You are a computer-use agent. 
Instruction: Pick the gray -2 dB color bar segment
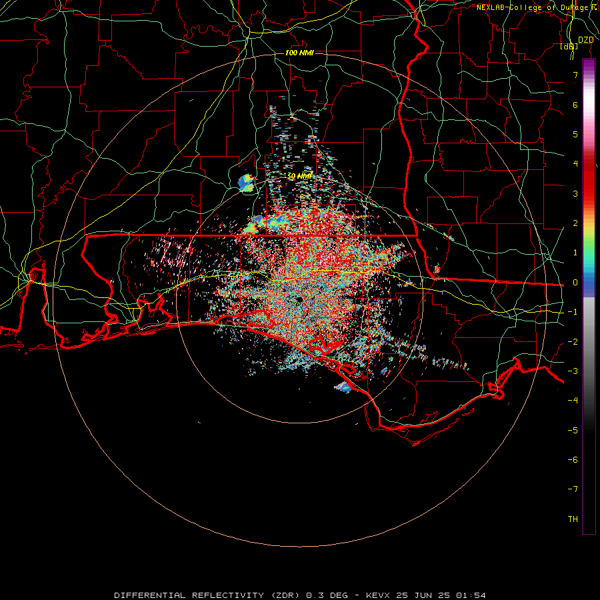point(589,342)
